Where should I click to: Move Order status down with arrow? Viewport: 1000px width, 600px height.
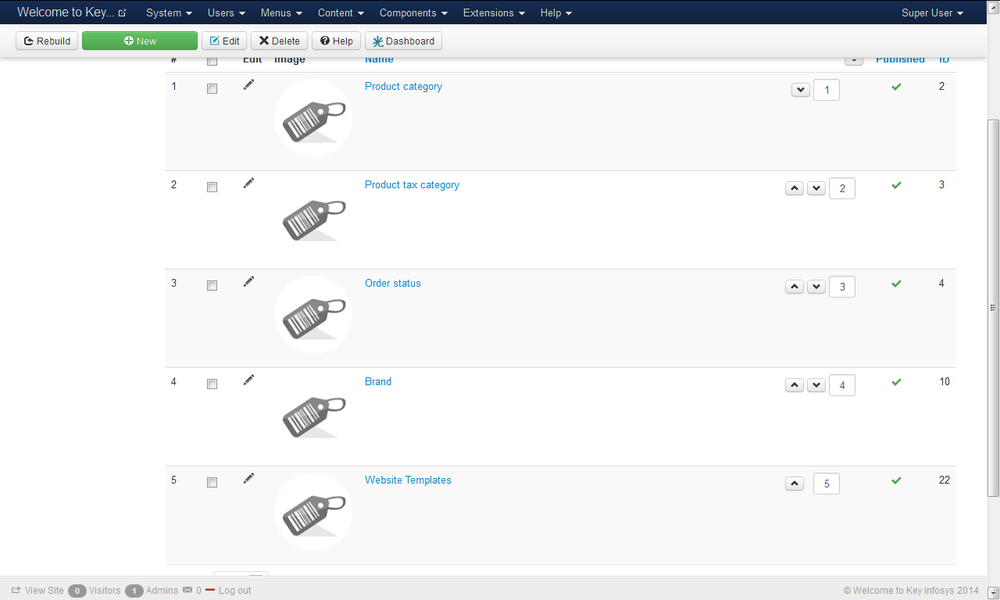point(816,287)
